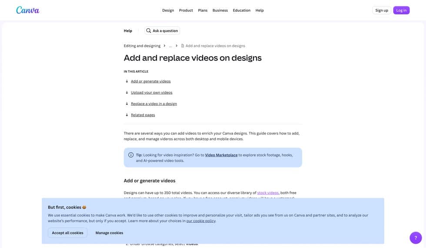Click the 'But first, cookies' heading

(67, 207)
